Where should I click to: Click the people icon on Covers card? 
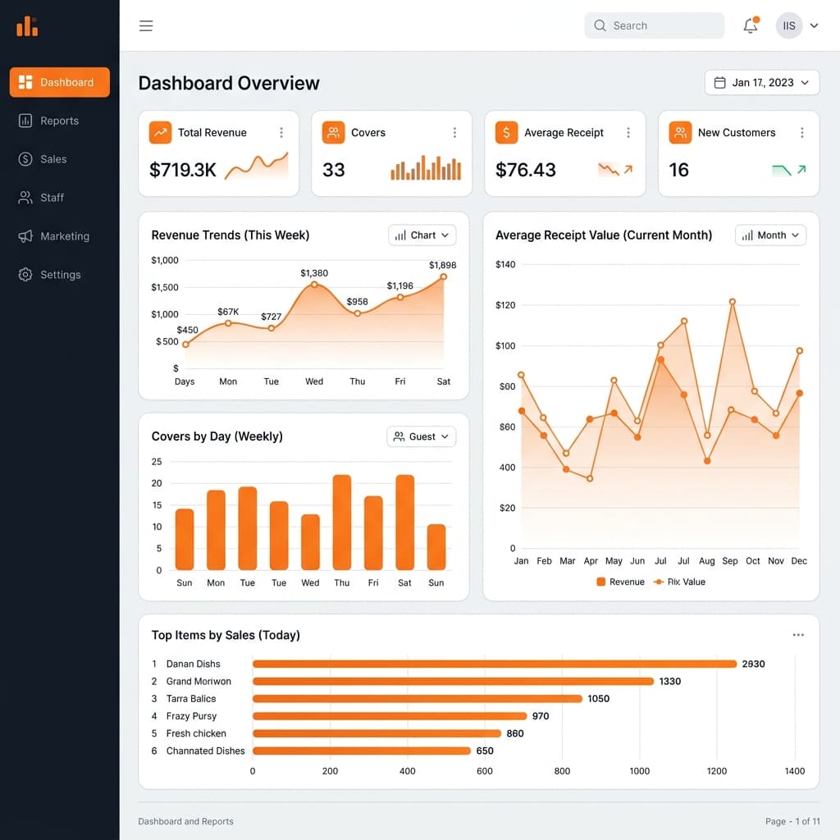(333, 132)
